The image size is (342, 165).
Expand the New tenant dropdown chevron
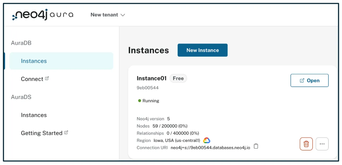tap(123, 15)
